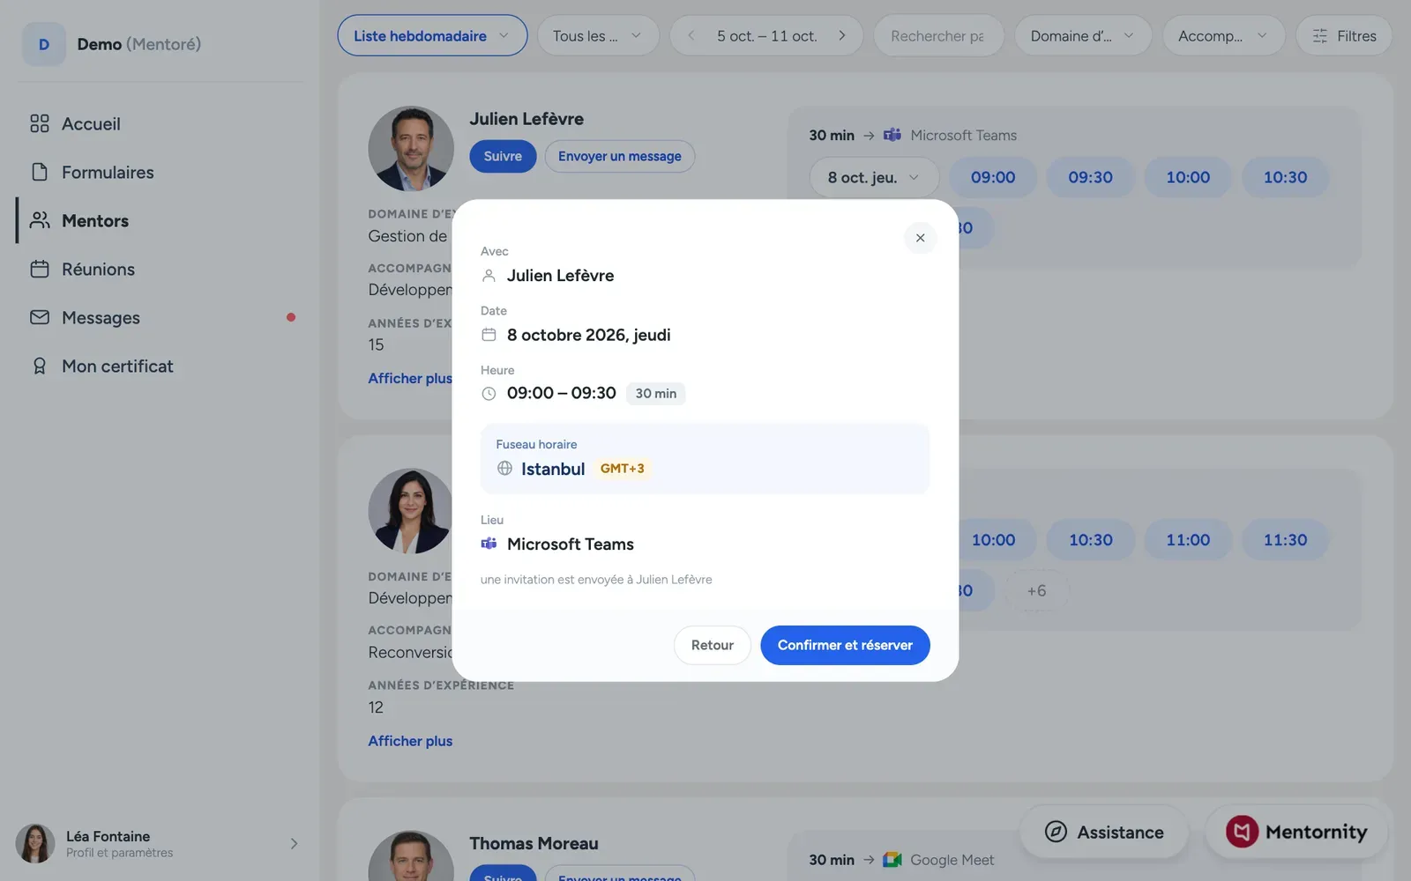Show the +6 more time slots
This screenshot has height=881, width=1411.
tap(1036, 591)
